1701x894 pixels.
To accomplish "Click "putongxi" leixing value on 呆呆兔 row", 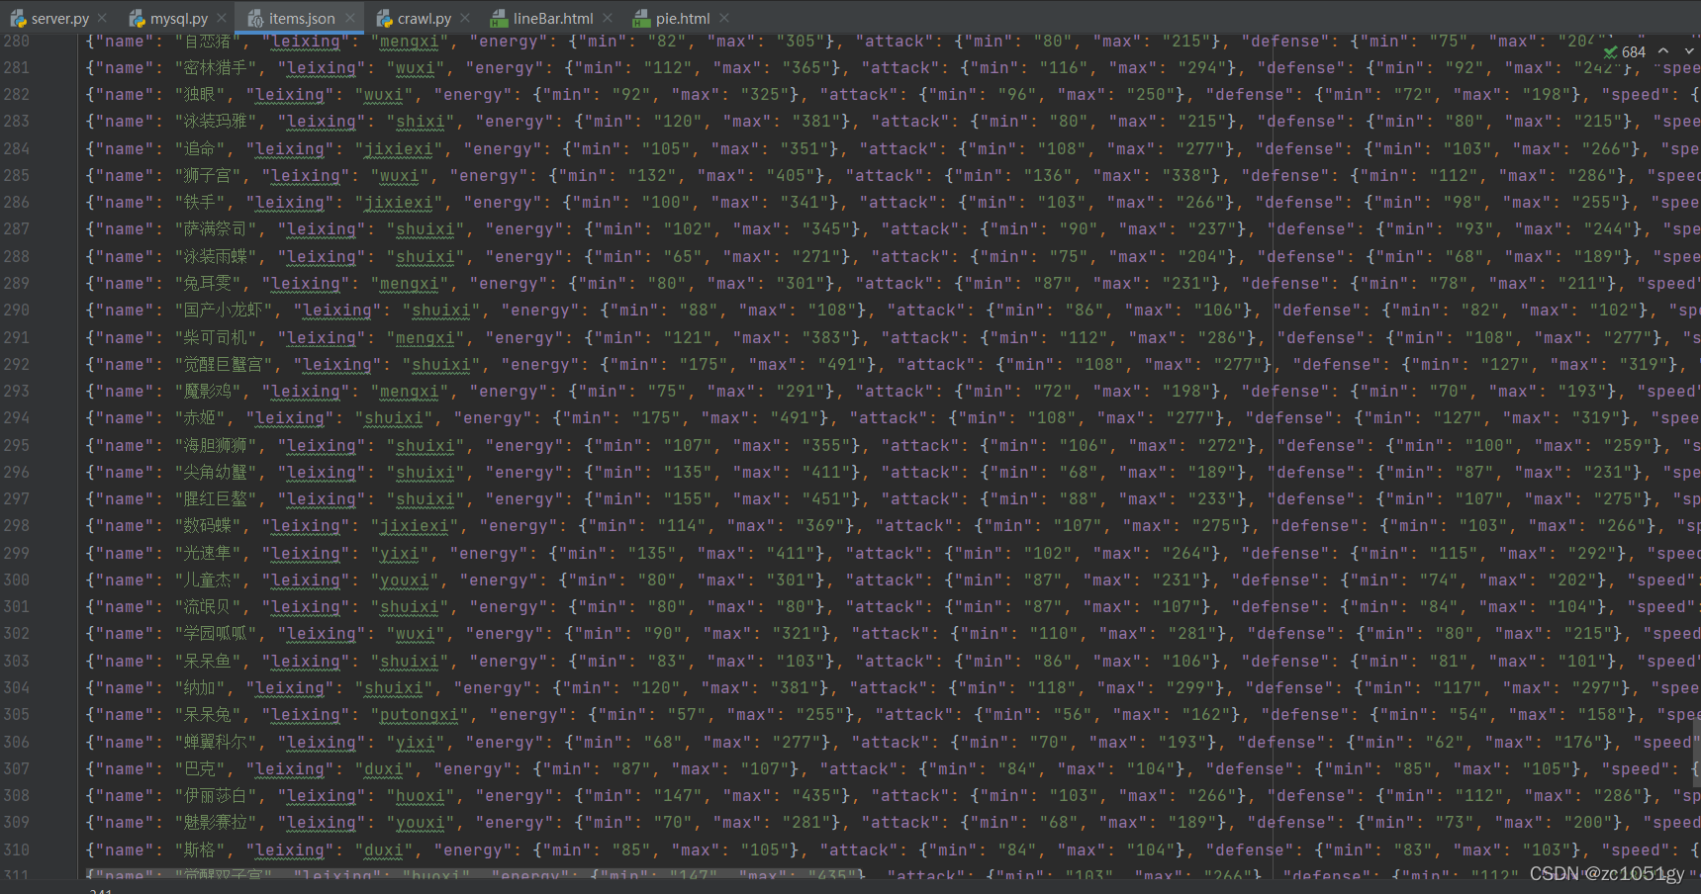I will point(420,715).
